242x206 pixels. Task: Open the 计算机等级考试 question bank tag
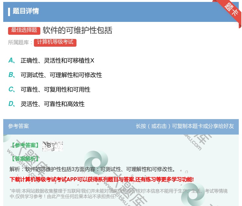[x=55, y=42]
